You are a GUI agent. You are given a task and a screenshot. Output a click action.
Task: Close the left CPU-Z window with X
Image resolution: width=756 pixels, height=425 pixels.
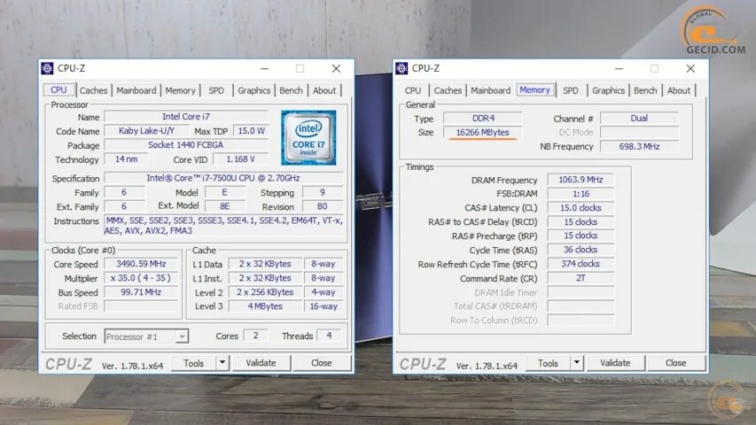pyautogui.click(x=336, y=69)
